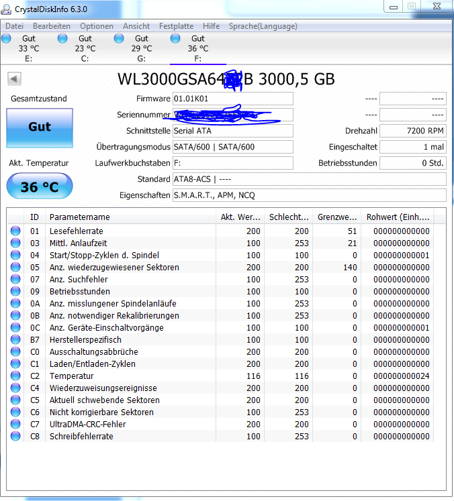
Task: Click the Laufwerkbuchstaben field F:
Action: click(x=233, y=163)
